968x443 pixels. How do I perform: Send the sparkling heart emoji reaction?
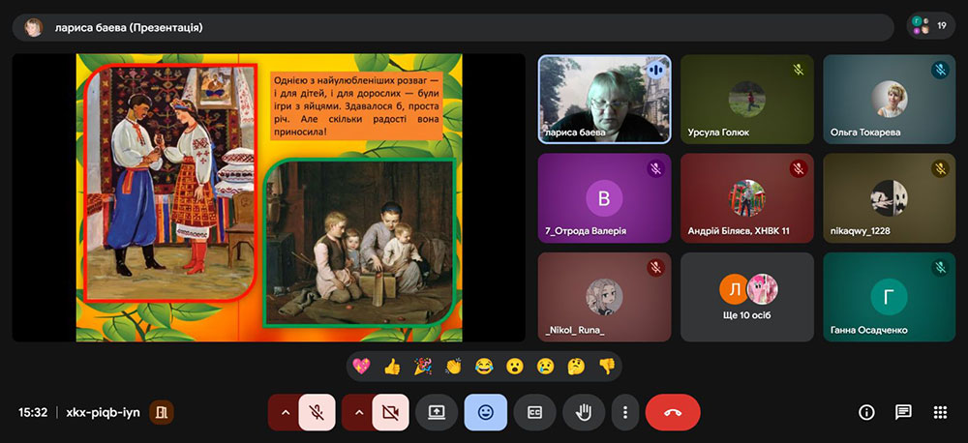coord(363,367)
